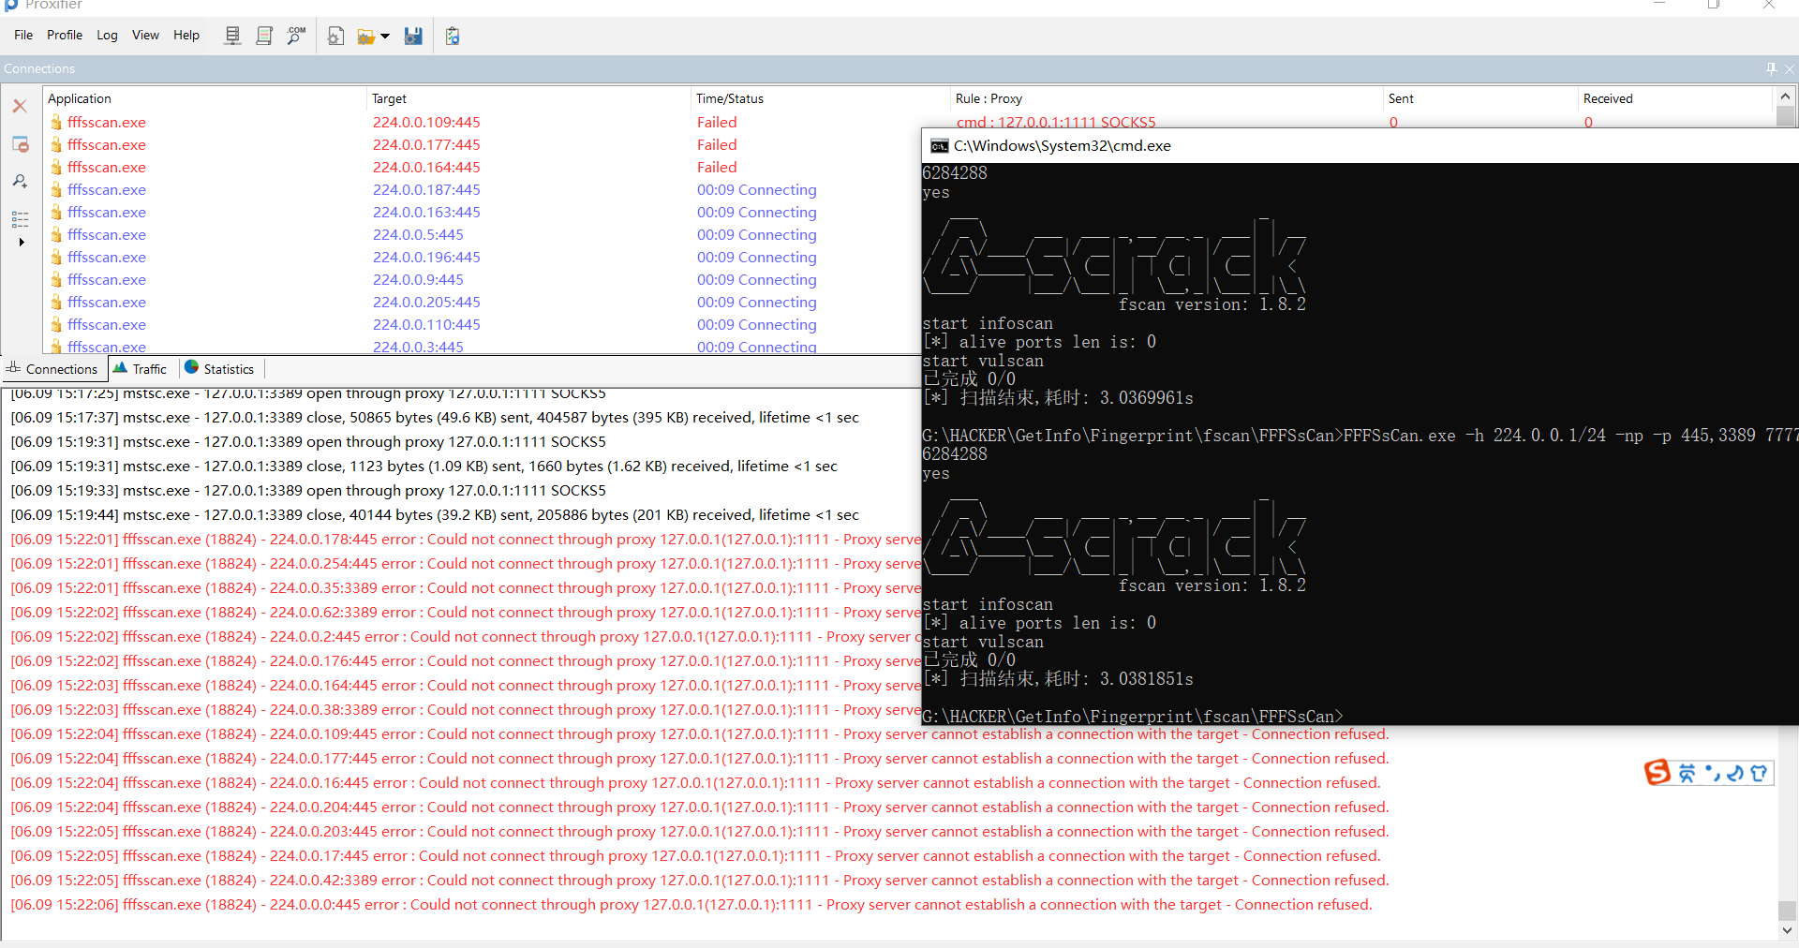Click the Open Profile folder icon
The image size is (1799, 948).
coord(366,37)
